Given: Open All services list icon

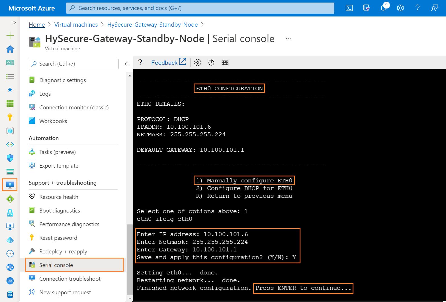Looking at the screenshot, I should tap(10, 76).
